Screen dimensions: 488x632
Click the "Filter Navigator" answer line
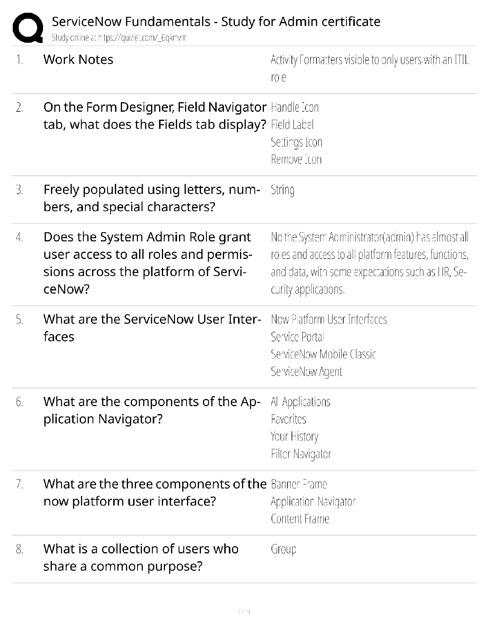click(301, 454)
